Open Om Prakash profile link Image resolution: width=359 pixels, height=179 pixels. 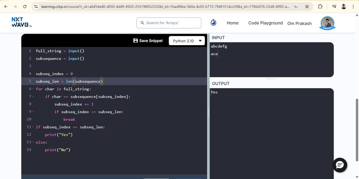click(299, 23)
